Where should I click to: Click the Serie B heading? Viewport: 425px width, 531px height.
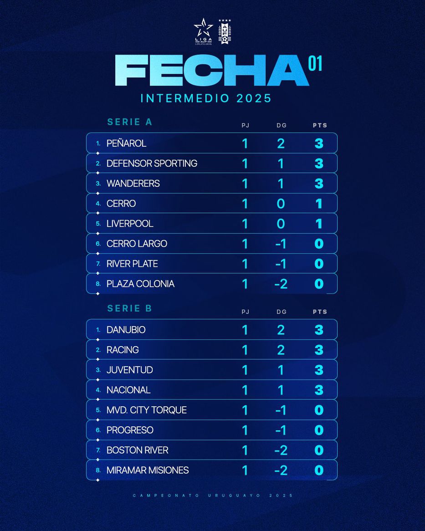pos(130,308)
